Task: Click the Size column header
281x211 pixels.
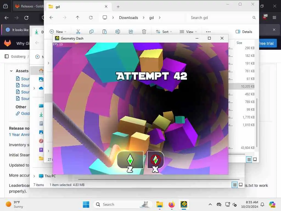Action: coord(239,43)
